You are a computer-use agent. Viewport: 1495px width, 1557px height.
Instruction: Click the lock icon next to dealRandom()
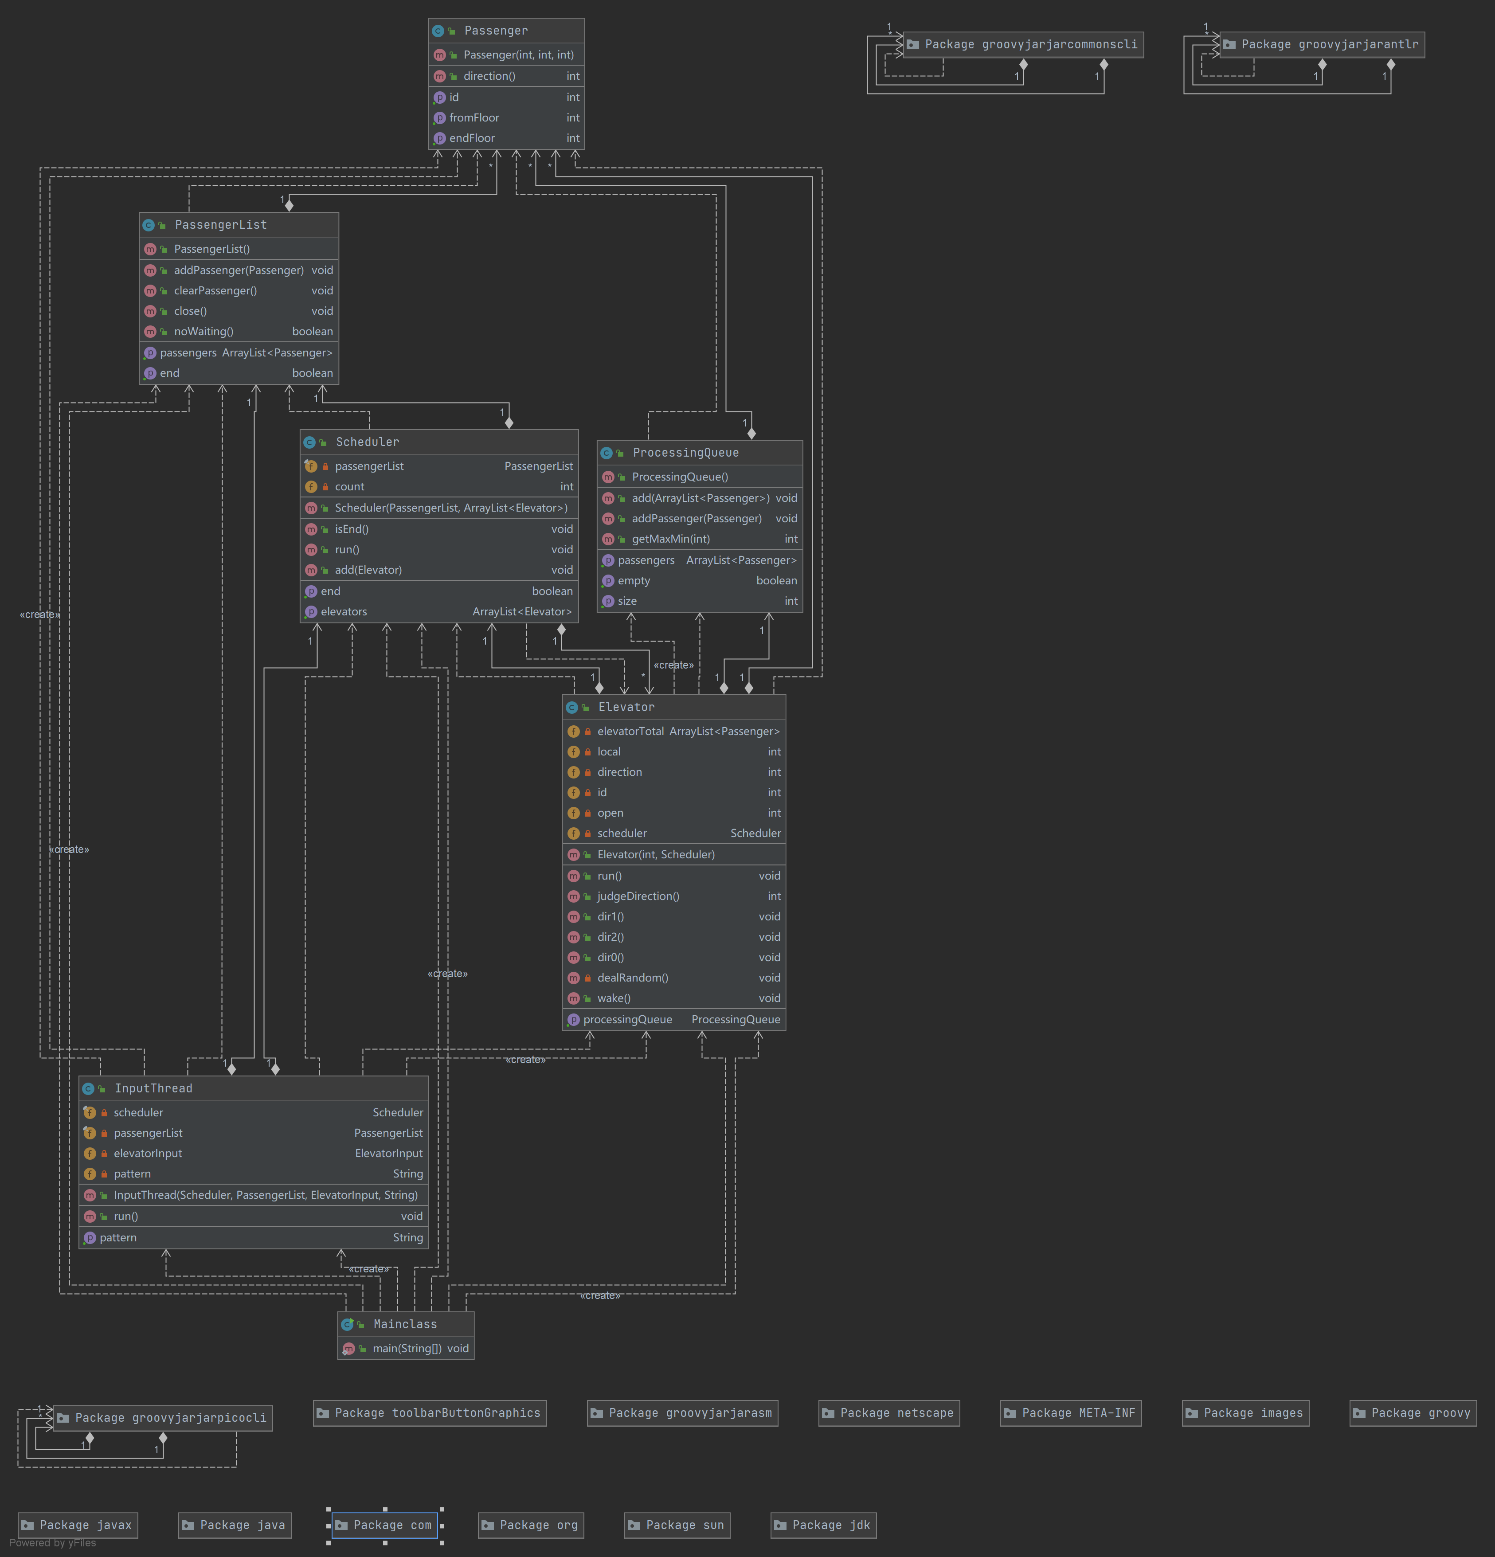pos(588,978)
